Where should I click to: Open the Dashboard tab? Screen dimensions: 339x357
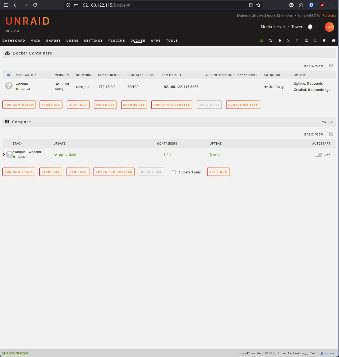14,41
